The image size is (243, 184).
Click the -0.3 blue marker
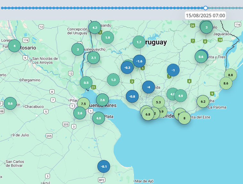pos(127,68)
